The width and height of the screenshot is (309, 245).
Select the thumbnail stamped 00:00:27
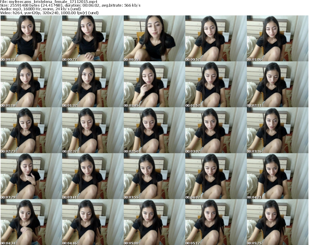(93, 38)
